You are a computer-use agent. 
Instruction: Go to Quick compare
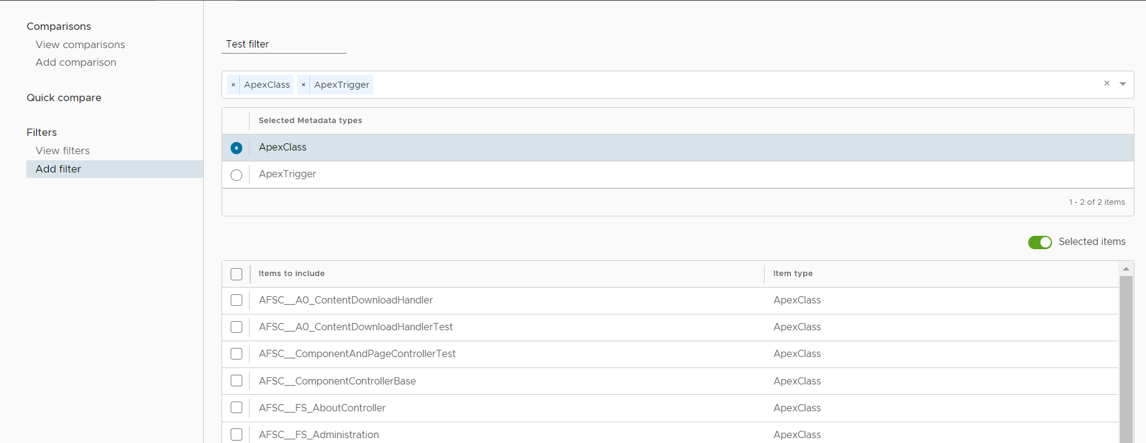pos(64,97)
